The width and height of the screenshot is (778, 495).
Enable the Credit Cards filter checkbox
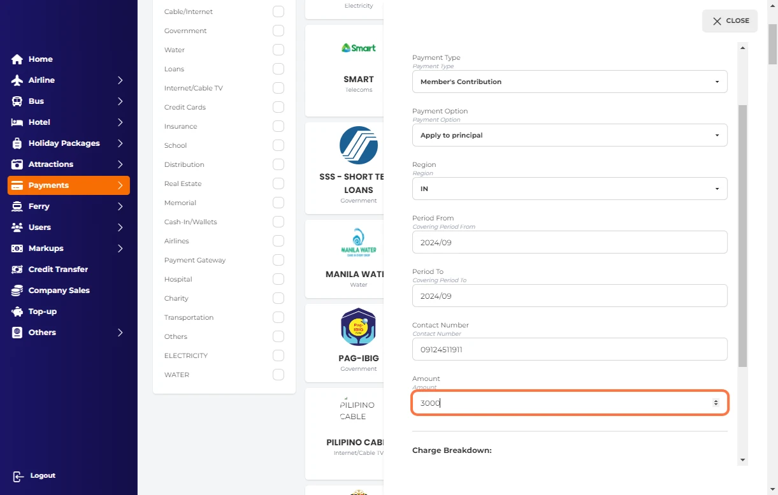(x=278, y=107)
